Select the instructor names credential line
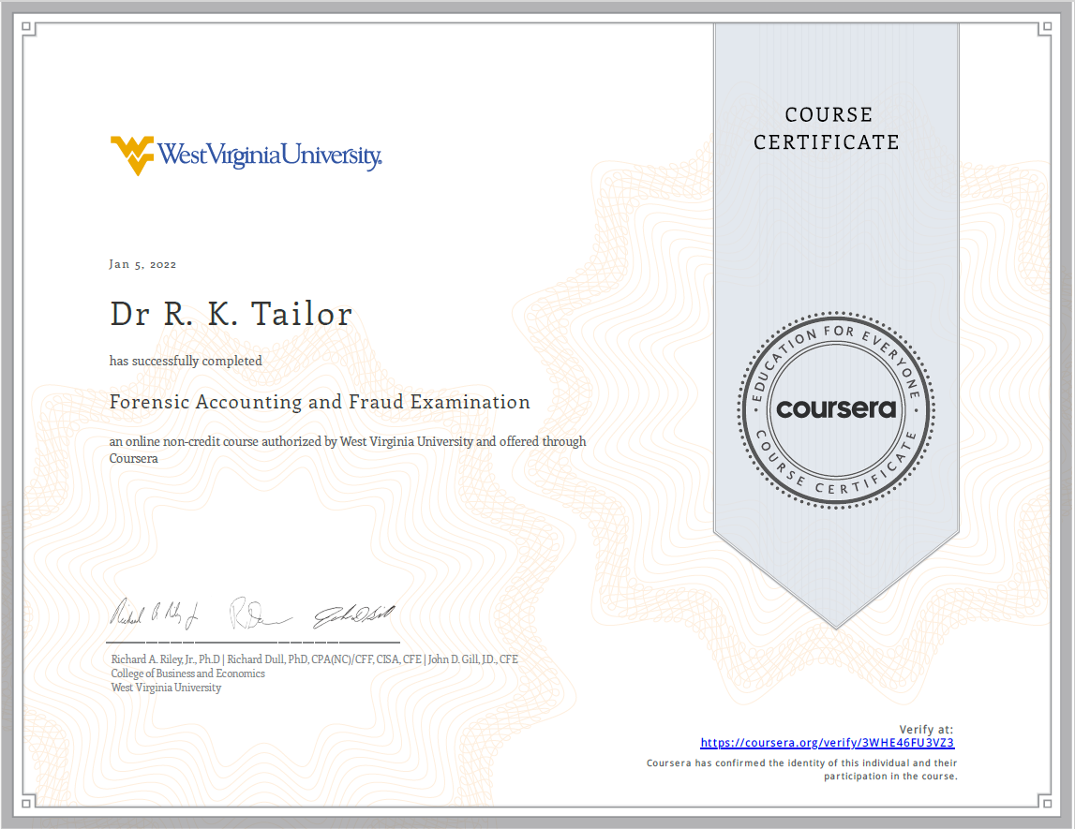1075x829 pixels. pos(315,659)
